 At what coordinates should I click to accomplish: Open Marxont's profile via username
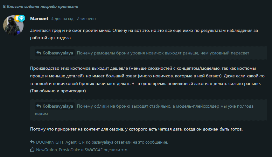[39, 18]
